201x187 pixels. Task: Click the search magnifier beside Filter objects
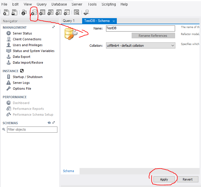coord(4,129)
